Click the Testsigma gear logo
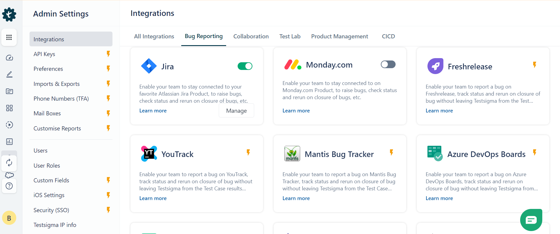Image resolution: width=560 pixels, height=234 pixels. 9,14
